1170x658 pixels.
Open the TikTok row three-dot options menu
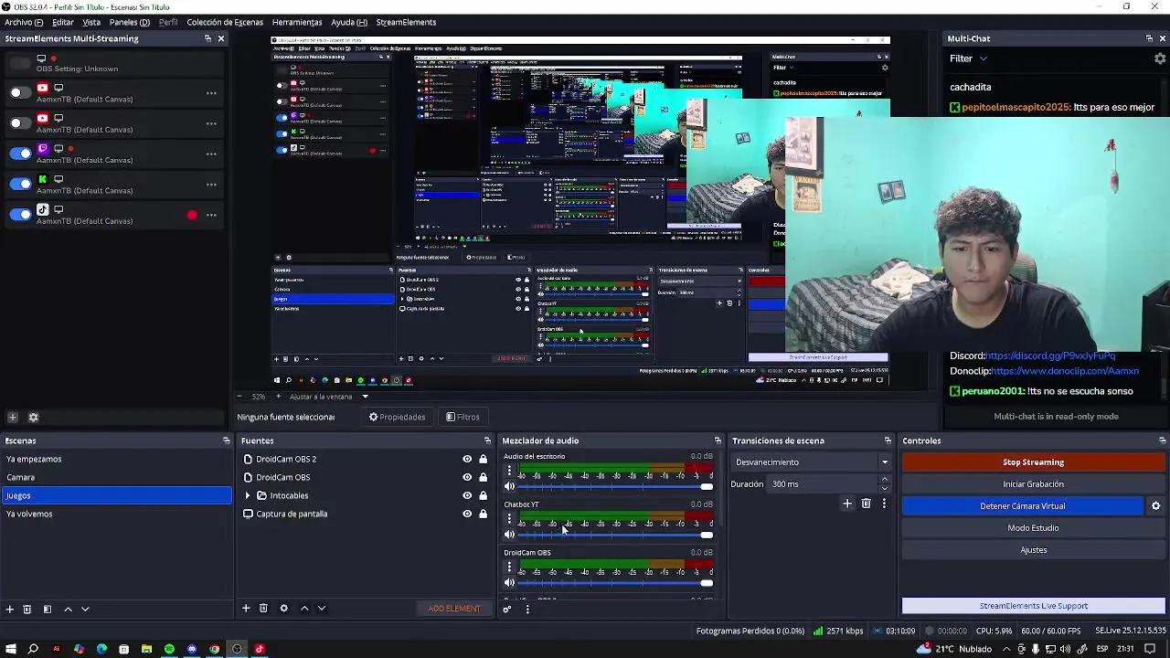(211, 215)
